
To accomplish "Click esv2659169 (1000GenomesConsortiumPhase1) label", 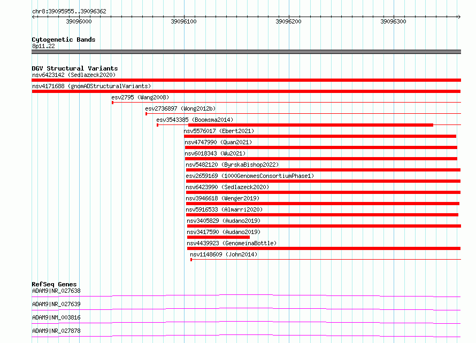I will tap(250, 176).
